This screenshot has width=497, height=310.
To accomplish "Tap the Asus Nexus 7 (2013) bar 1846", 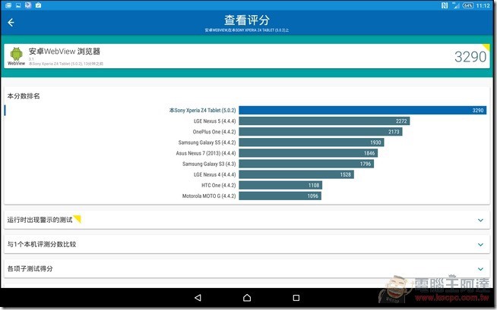I will click(x=308, y=153).
